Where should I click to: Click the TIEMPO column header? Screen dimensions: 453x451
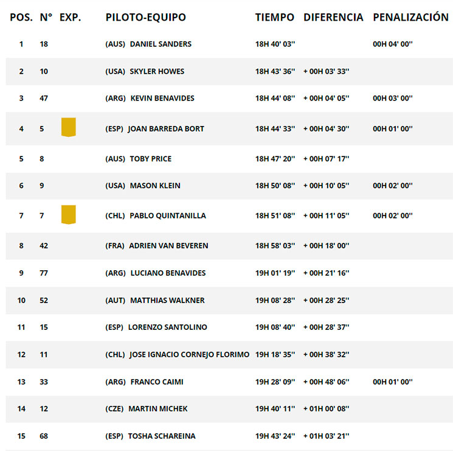click(274, 17)
